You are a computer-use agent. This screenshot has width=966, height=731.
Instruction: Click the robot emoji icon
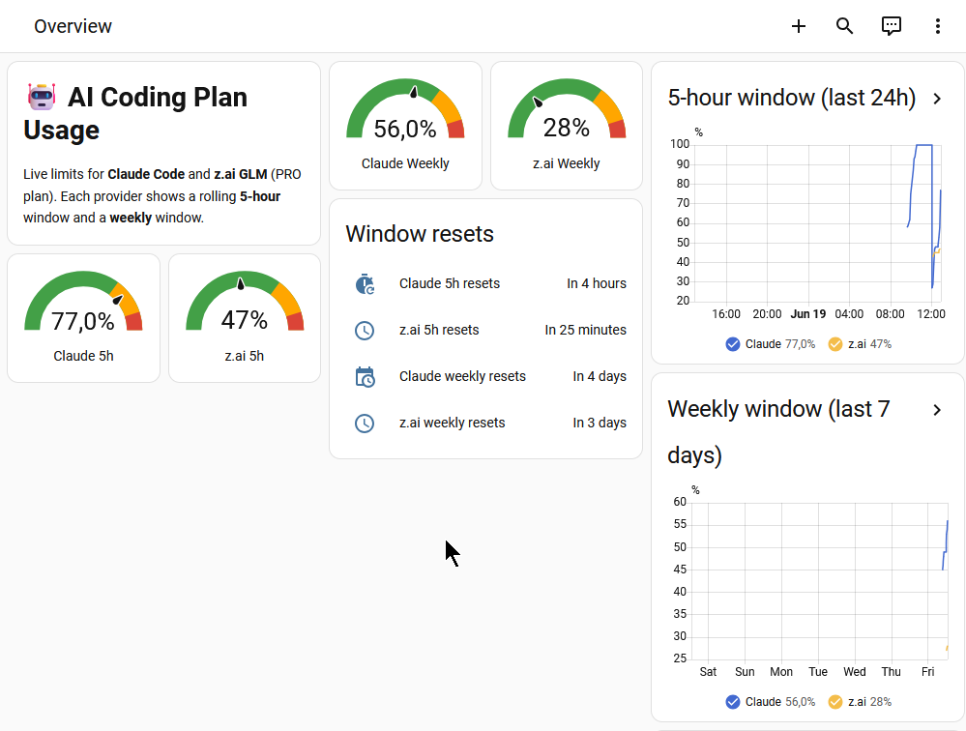tap(42, 97)
